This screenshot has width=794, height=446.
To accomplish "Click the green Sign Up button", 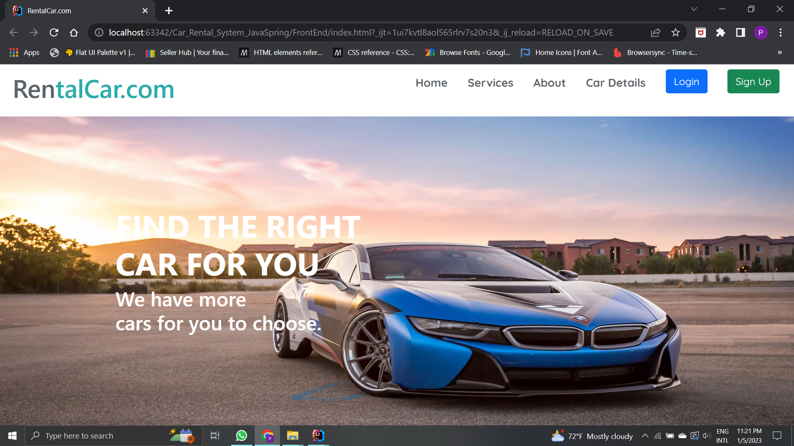I will coord(753,81).
